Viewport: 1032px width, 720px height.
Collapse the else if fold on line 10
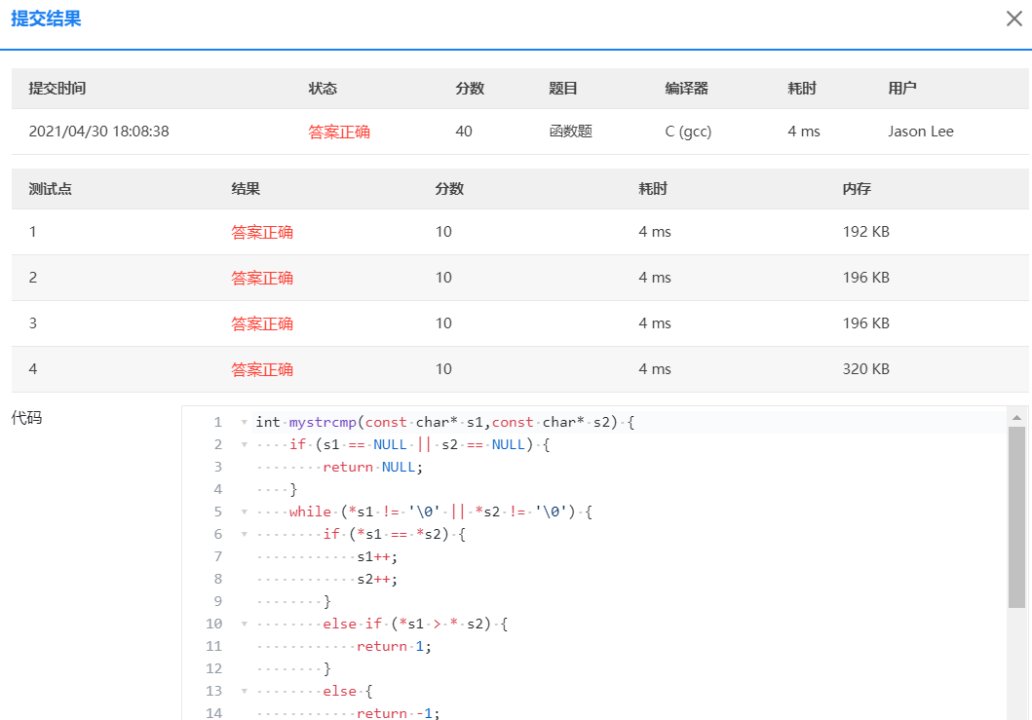(245, 624)
